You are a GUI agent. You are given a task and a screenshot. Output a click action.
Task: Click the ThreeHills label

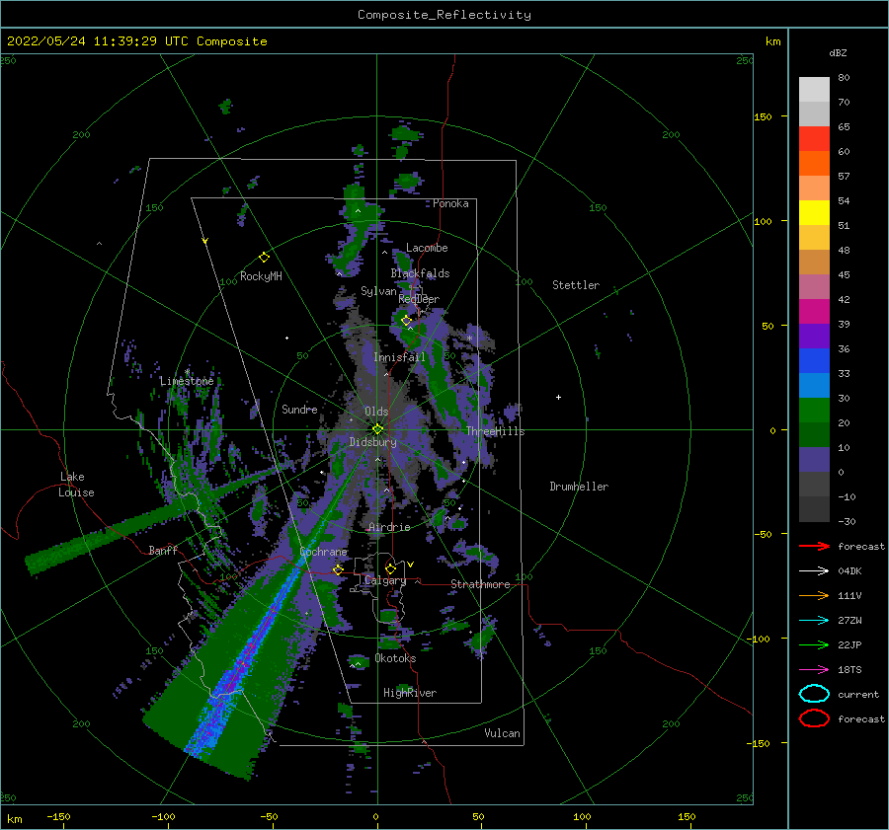(x=496, y=431)
